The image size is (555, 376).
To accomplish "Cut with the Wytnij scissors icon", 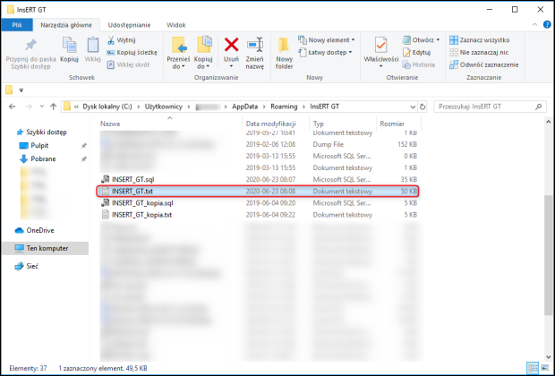I will click(122, 40).
